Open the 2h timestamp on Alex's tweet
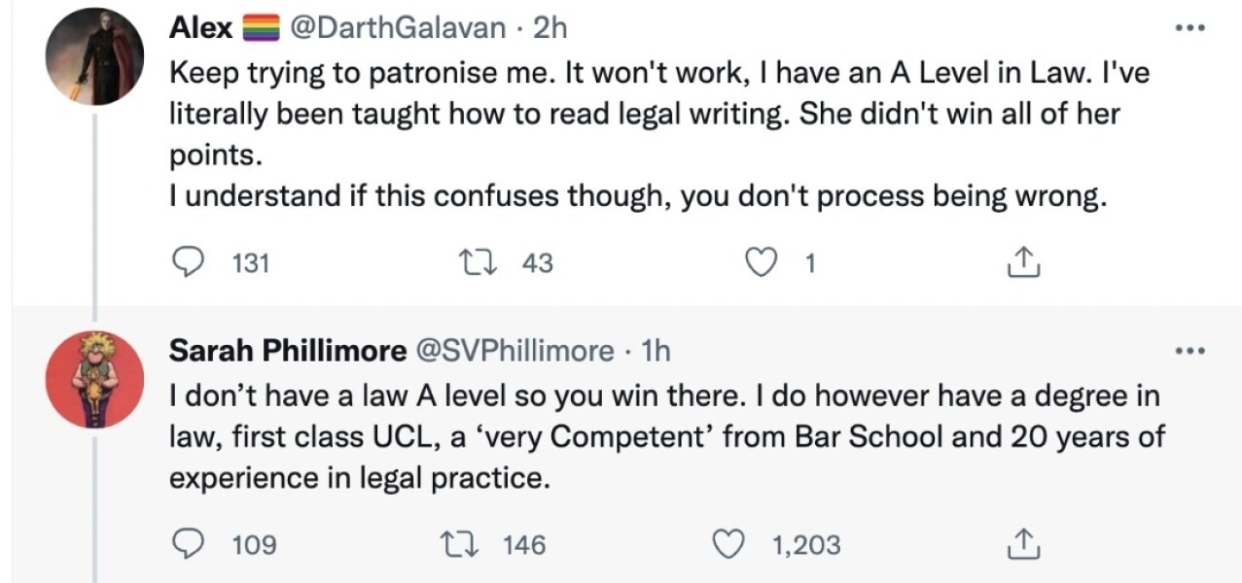The width and height of the screenshot is (1242, 583). (x=550, y=28)
